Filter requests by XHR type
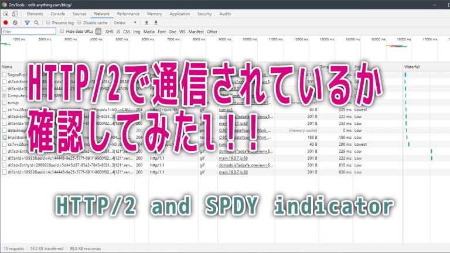This screenshot has width=450, height=253. [x=109, y=32]
